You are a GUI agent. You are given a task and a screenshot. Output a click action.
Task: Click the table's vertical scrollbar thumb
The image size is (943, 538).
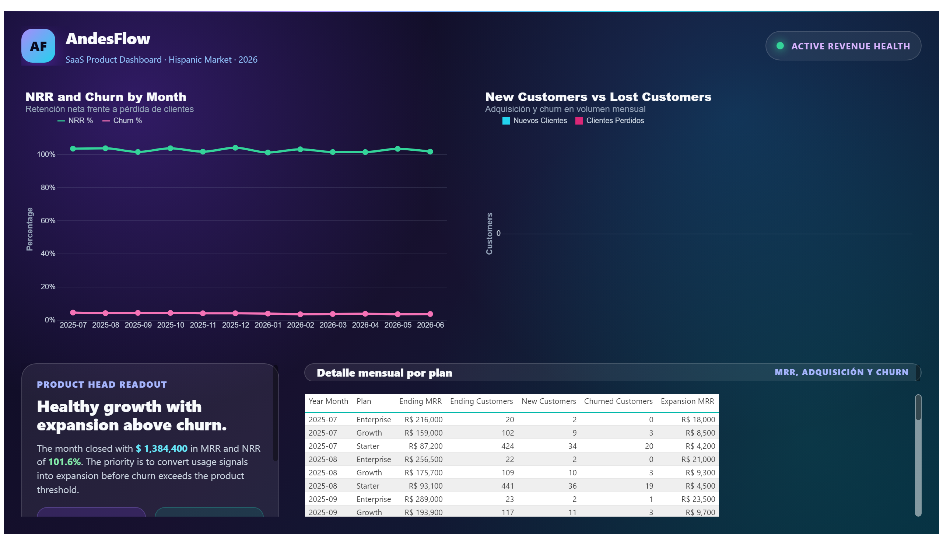(x=918, y=407)
